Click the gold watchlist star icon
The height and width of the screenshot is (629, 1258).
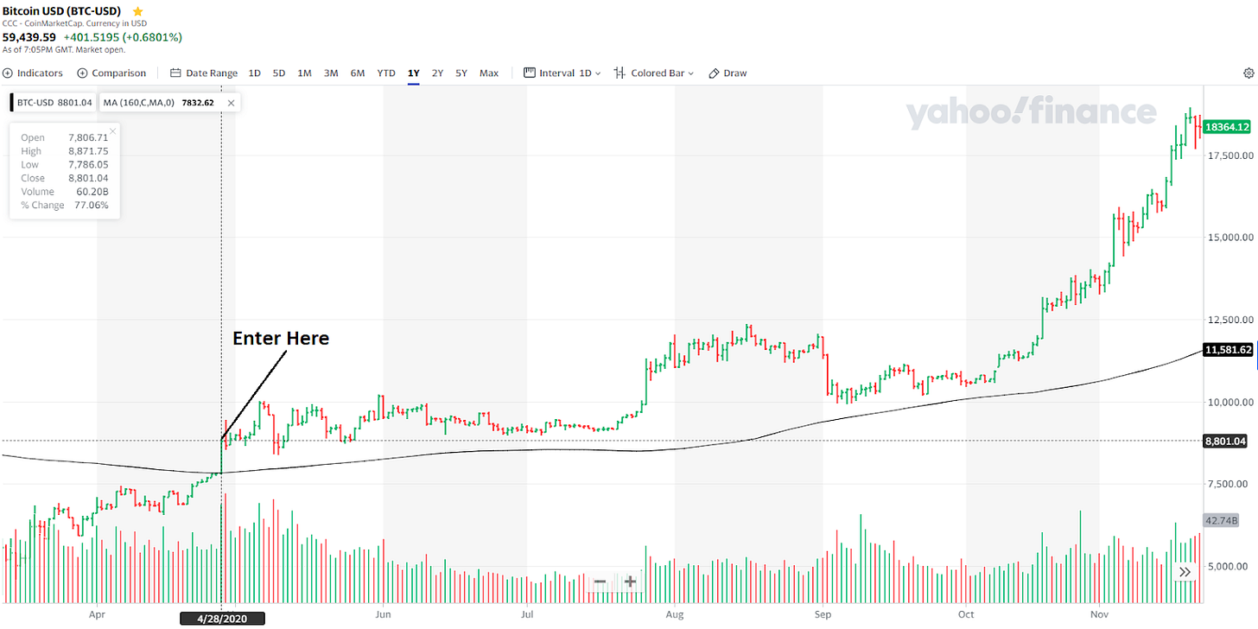[x=137, y=11]
